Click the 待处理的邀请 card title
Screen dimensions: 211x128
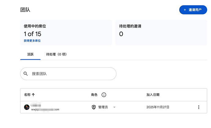coord(130,26)
